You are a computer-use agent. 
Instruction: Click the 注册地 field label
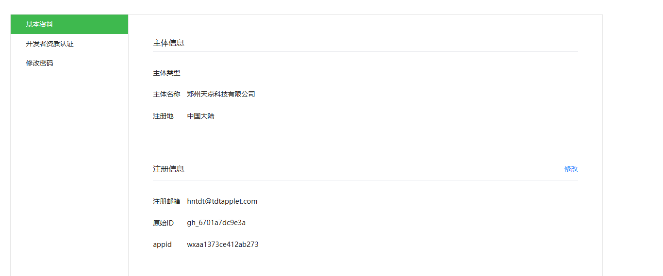[x=163, y=116]
